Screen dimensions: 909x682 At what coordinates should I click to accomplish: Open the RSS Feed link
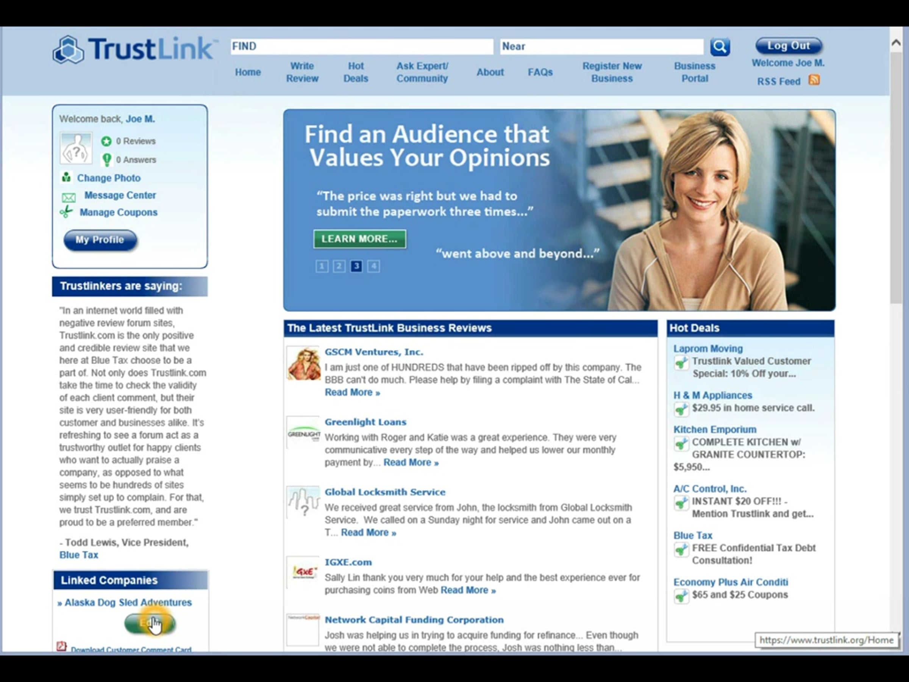tap(779, 81)
